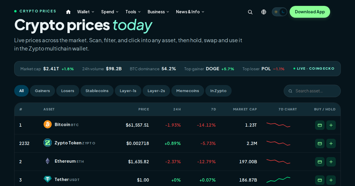Click Tether market cap 186.87B
Viewport: 355px width, 186px height.
[x=248, y=180]
